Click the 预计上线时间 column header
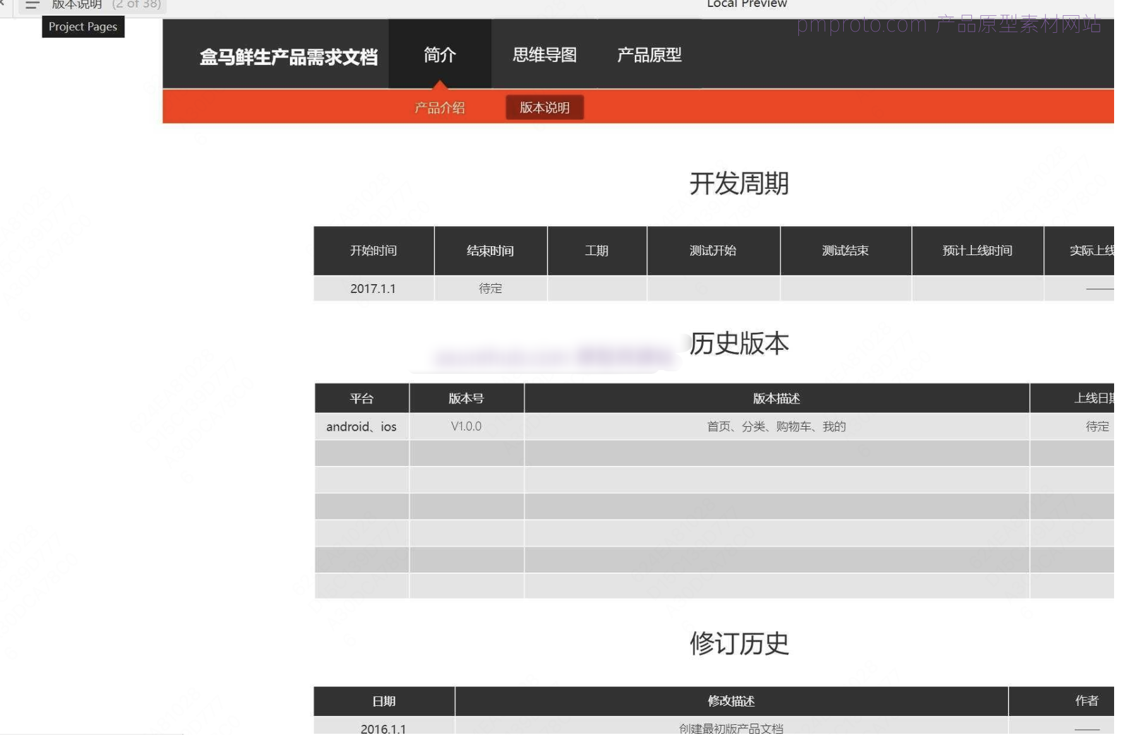The height and width of the screenshot is (735, 1128). [x=977, y=251]
